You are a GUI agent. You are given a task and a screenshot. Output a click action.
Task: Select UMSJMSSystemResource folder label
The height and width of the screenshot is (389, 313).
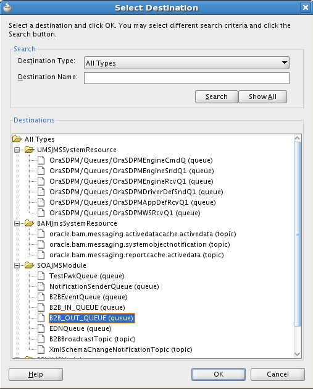(x=77, y=150)
